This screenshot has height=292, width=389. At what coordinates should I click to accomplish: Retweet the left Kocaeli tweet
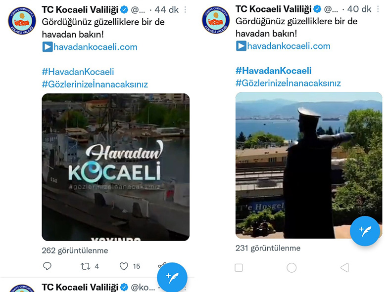pos(85,266)
